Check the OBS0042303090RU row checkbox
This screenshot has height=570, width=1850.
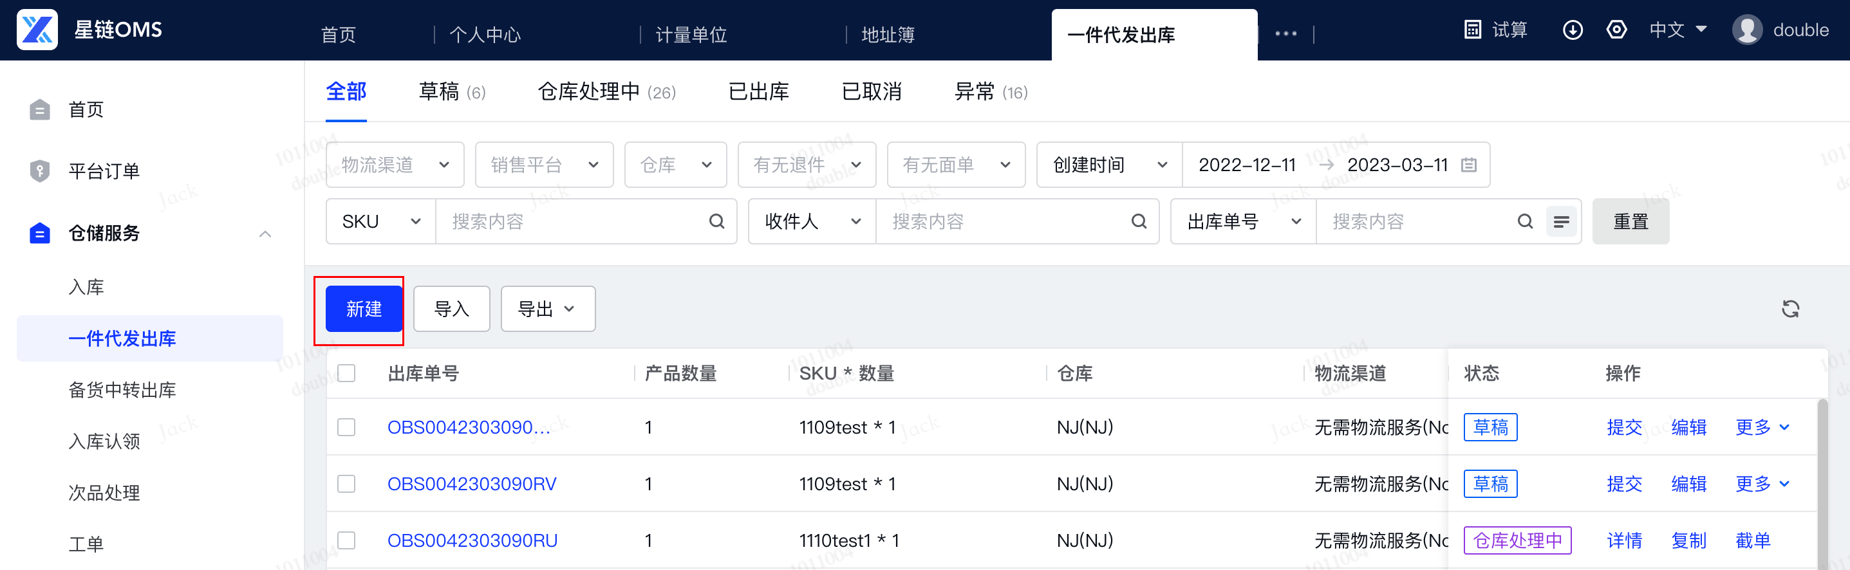click(x=346, y=540)
